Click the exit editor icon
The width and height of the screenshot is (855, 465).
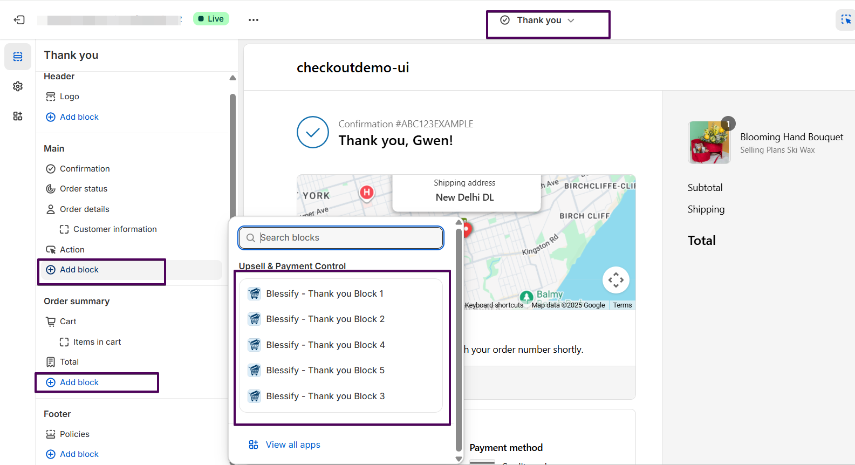click(x=19, y=20)
